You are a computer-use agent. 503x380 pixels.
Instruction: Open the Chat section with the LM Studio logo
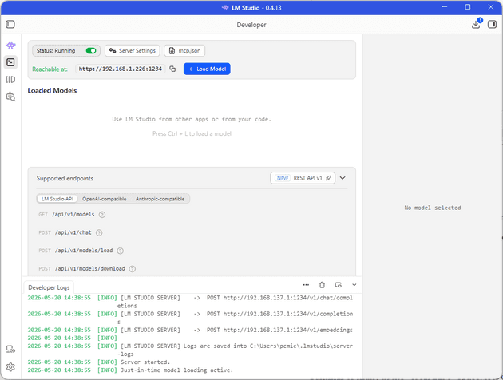pos(10,46)
